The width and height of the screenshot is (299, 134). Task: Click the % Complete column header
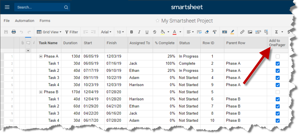point(164,43)
